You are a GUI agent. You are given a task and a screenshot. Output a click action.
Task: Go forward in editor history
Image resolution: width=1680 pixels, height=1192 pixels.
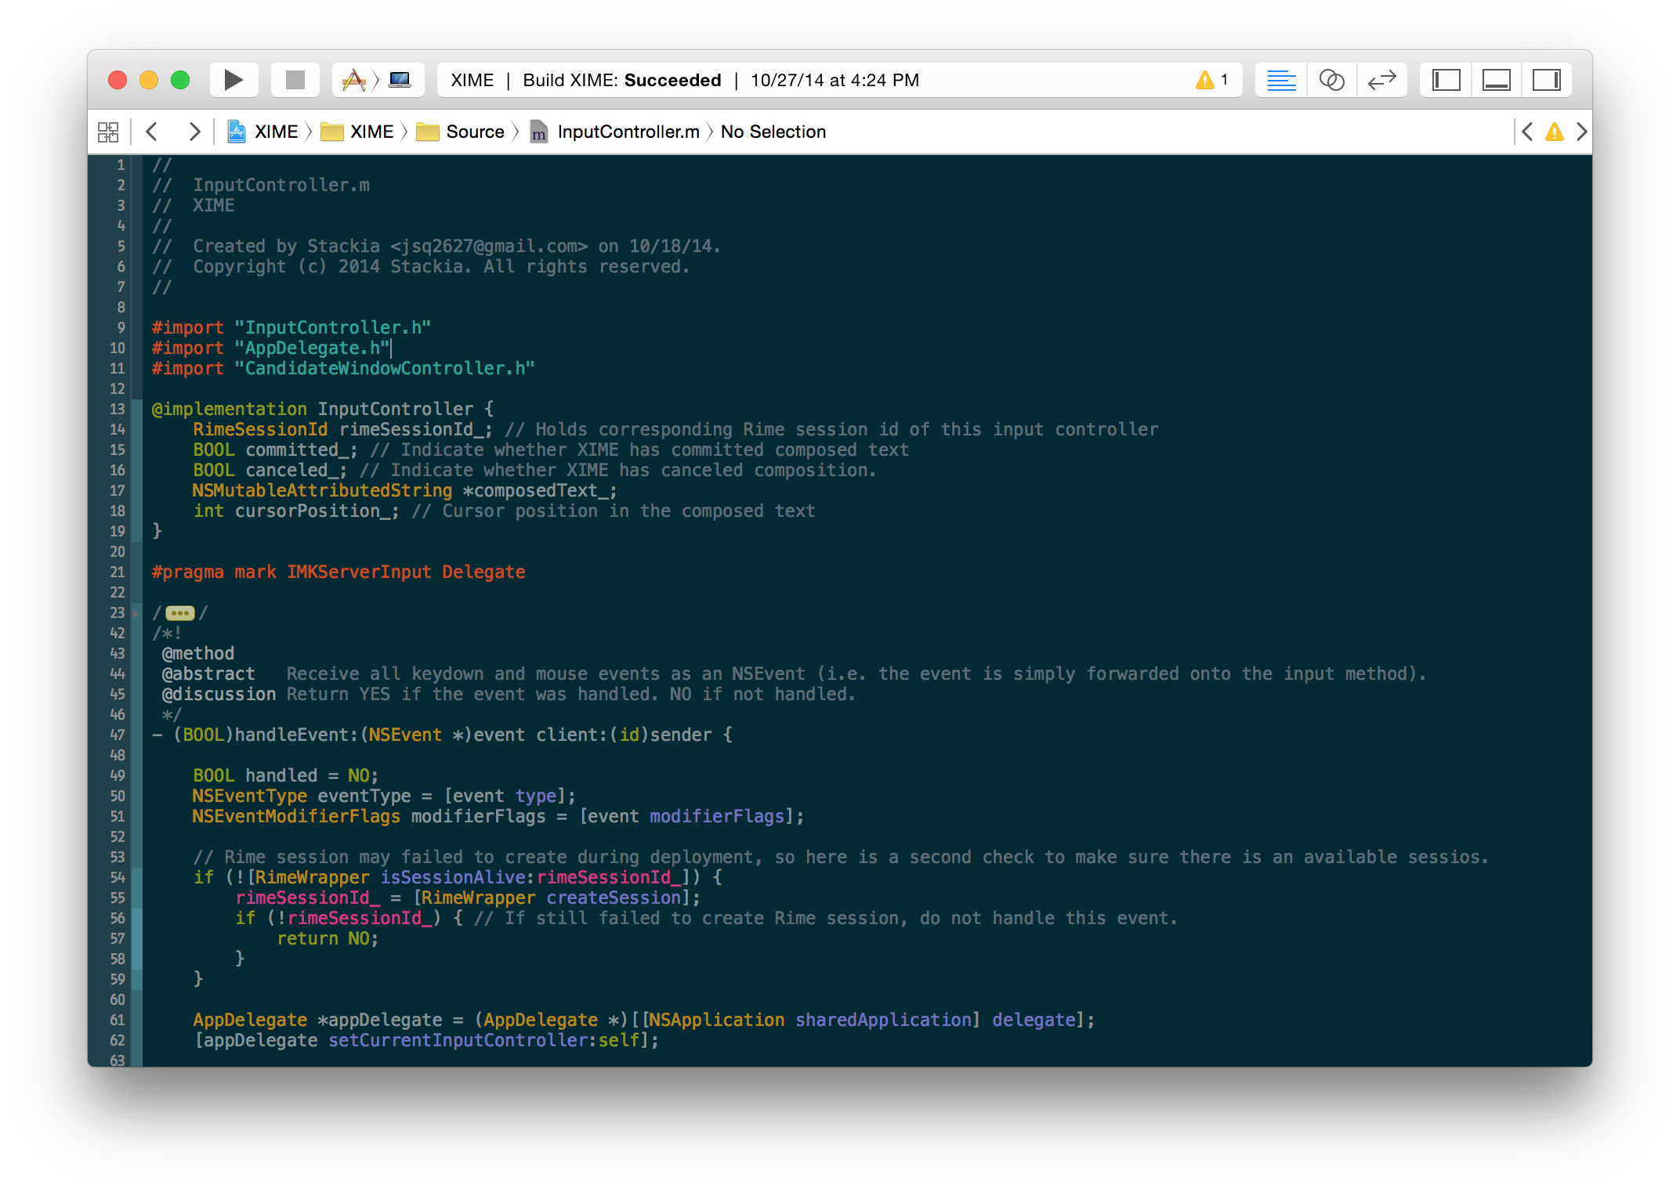pos(194,132)
